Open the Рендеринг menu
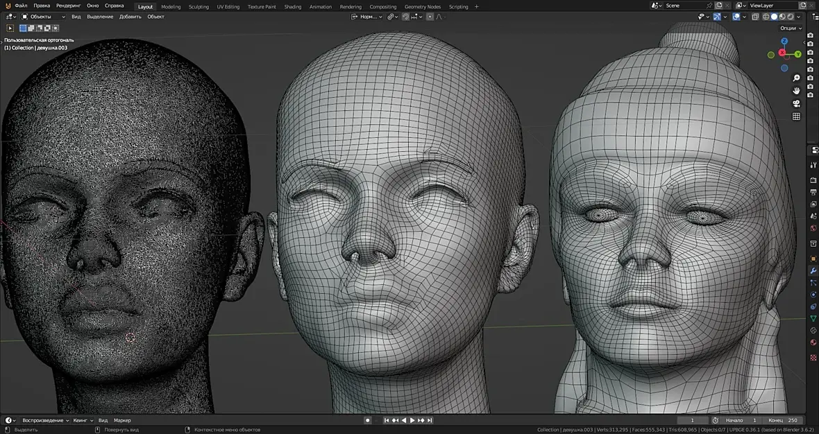Viewport: 819px width, 434px height. (69, 6)
